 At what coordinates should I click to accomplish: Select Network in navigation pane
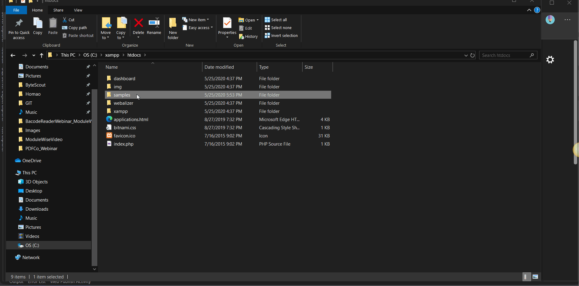coord(31,258)
